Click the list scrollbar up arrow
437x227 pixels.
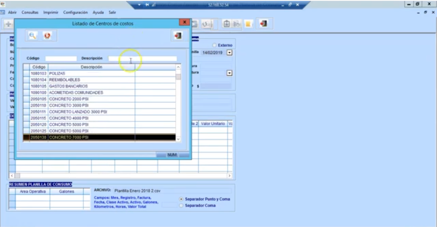click(x=178, y=67)
